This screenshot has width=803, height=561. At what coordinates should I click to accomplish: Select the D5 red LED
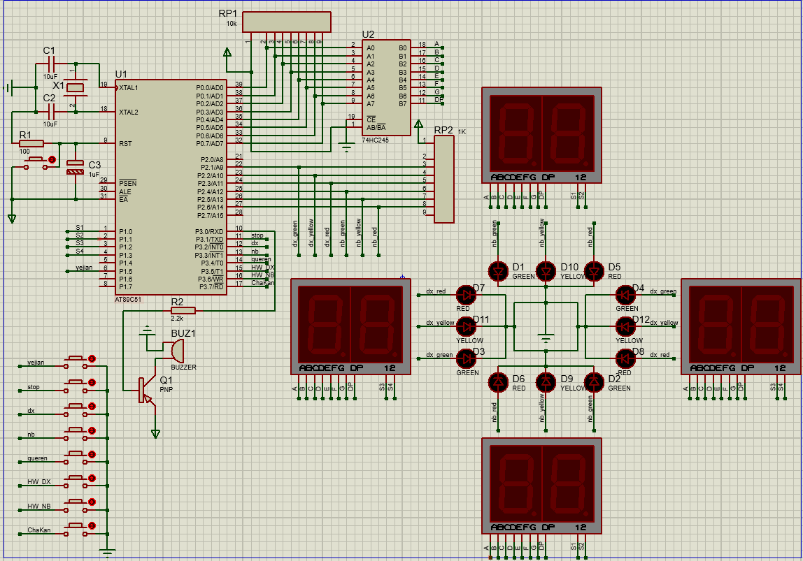click(594, 271)
